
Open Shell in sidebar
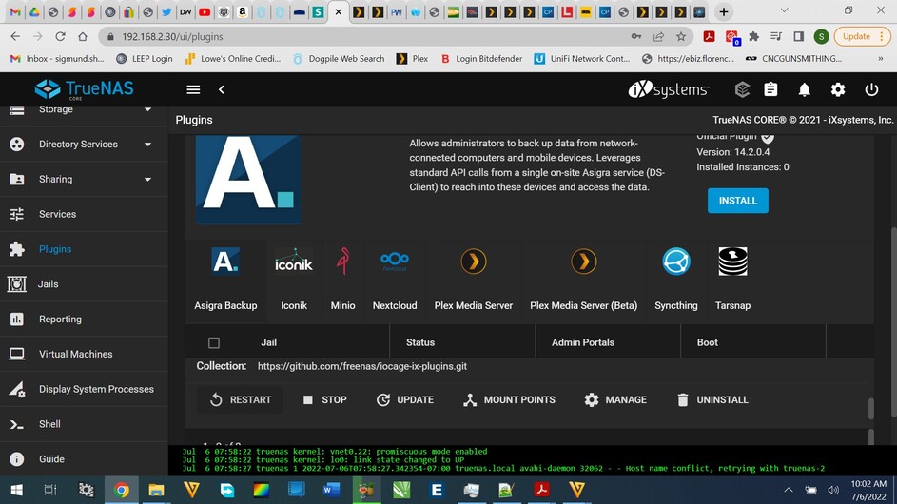click(x=84, y=424)
